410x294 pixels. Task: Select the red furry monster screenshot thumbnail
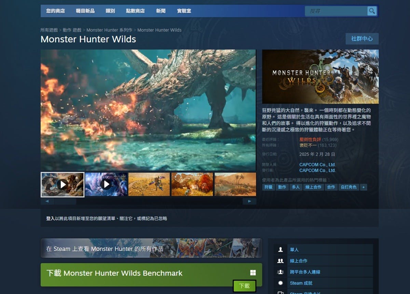(192, 185)
